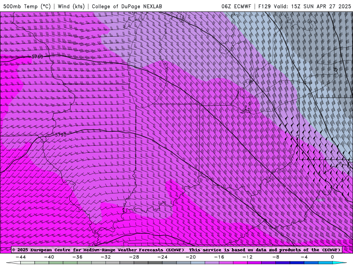Click the "Wind (kts)" header label
Screen dimensions: 353x265
click(x=71, y=6)
